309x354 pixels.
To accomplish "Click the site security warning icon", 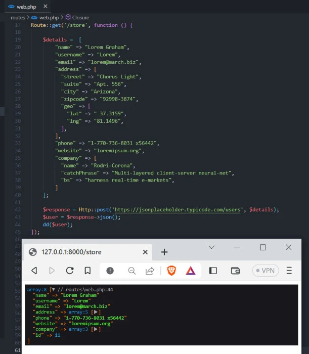I will pyautogui.click(x=110, y=271).
